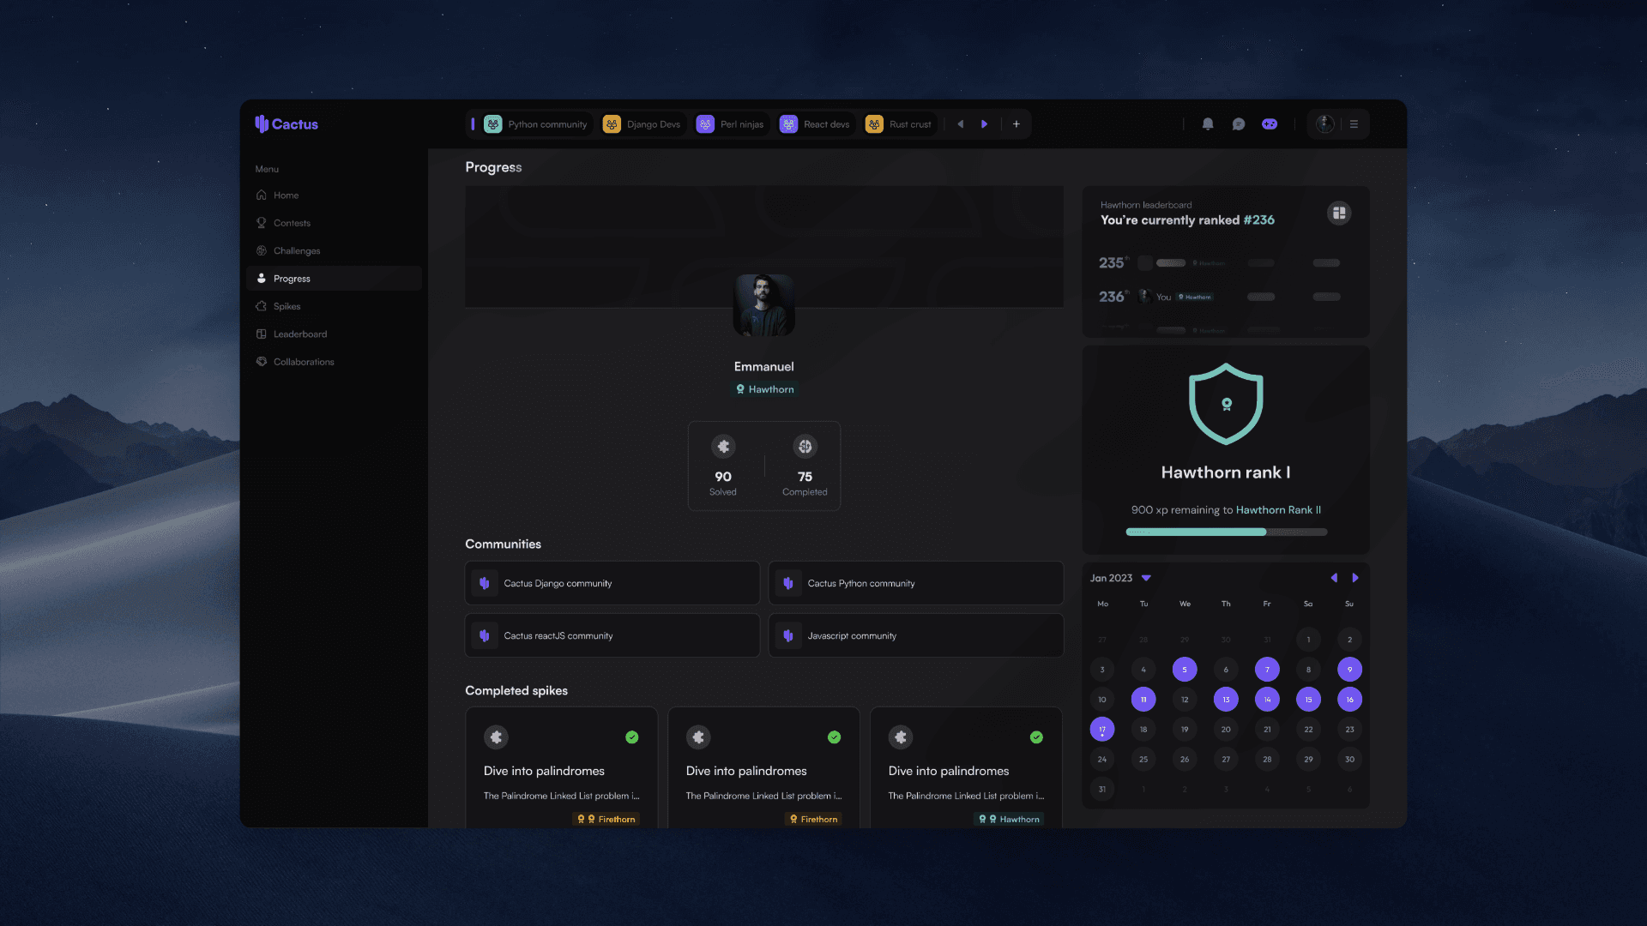Open the chat messages icon
1647x926 pixels.
pyautogui.click(x=1239, y=124)
